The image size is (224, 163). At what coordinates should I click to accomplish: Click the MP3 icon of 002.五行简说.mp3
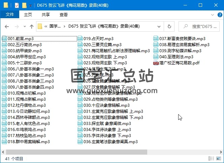4,45
